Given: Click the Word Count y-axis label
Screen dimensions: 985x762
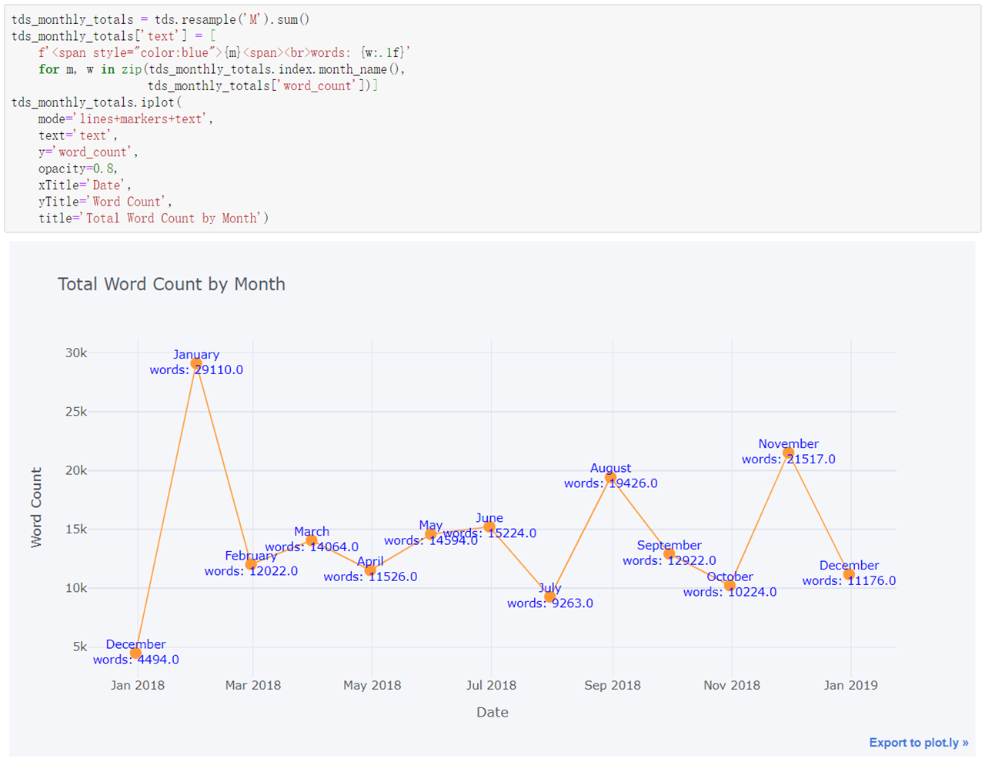Looking at the screenshot, I should point(36,507).
